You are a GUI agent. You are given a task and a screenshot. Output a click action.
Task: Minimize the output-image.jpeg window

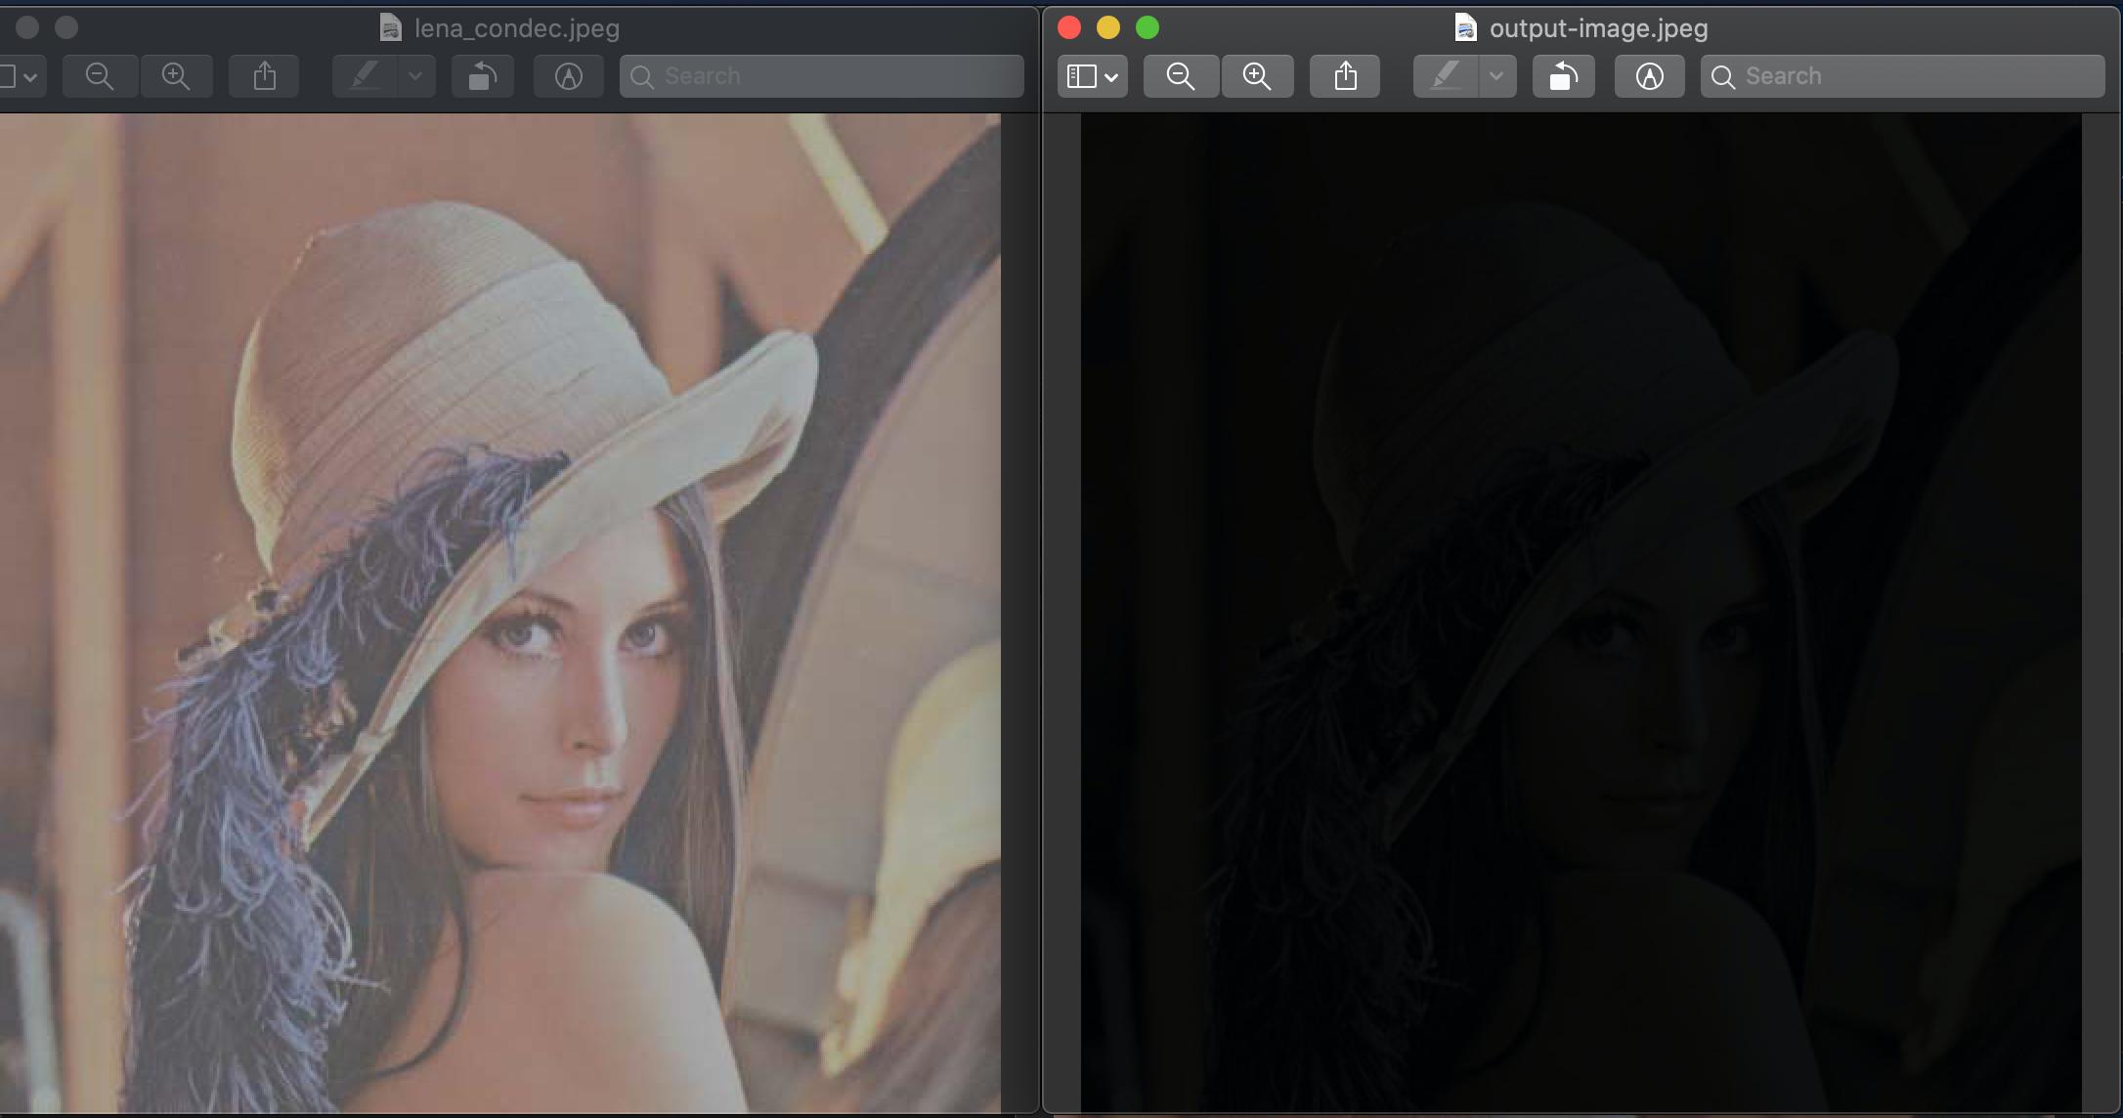pyautogui.click(x=1108, y=27)
